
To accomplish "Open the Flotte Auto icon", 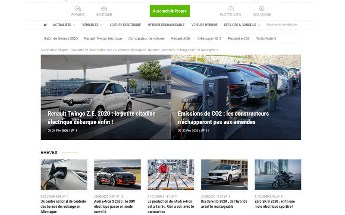I will (230, 9).
